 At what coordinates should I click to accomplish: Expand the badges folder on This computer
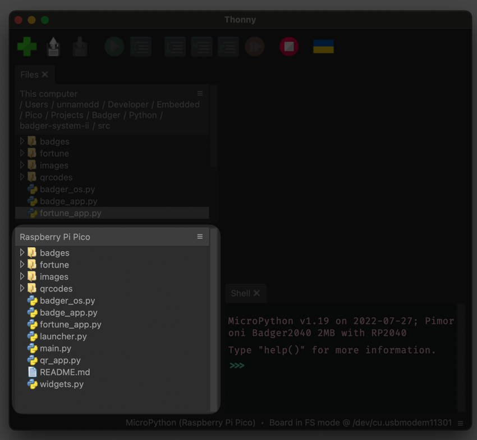coord(22,141)
